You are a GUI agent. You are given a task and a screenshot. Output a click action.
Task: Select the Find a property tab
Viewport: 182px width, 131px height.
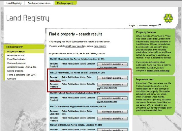[x=65, y=3]
